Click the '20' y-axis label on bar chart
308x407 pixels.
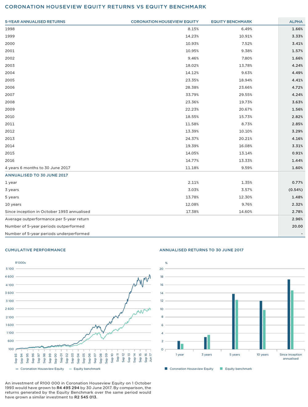(161, 269)
